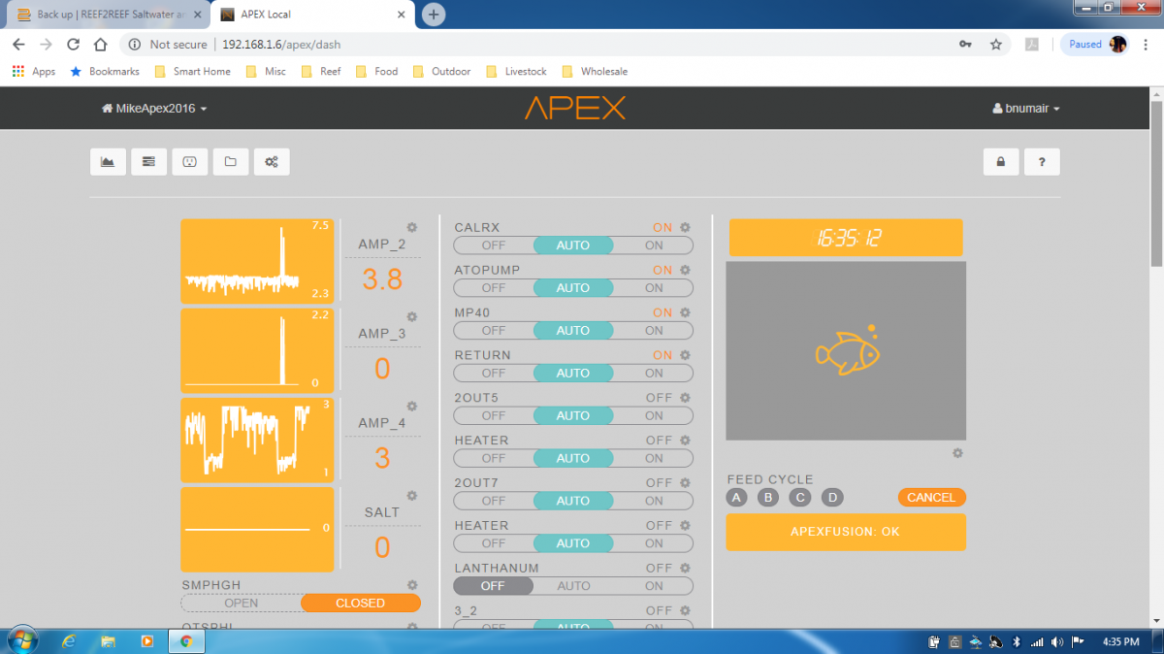Set RETURN outlet to AUTO

tap(573, 374)
